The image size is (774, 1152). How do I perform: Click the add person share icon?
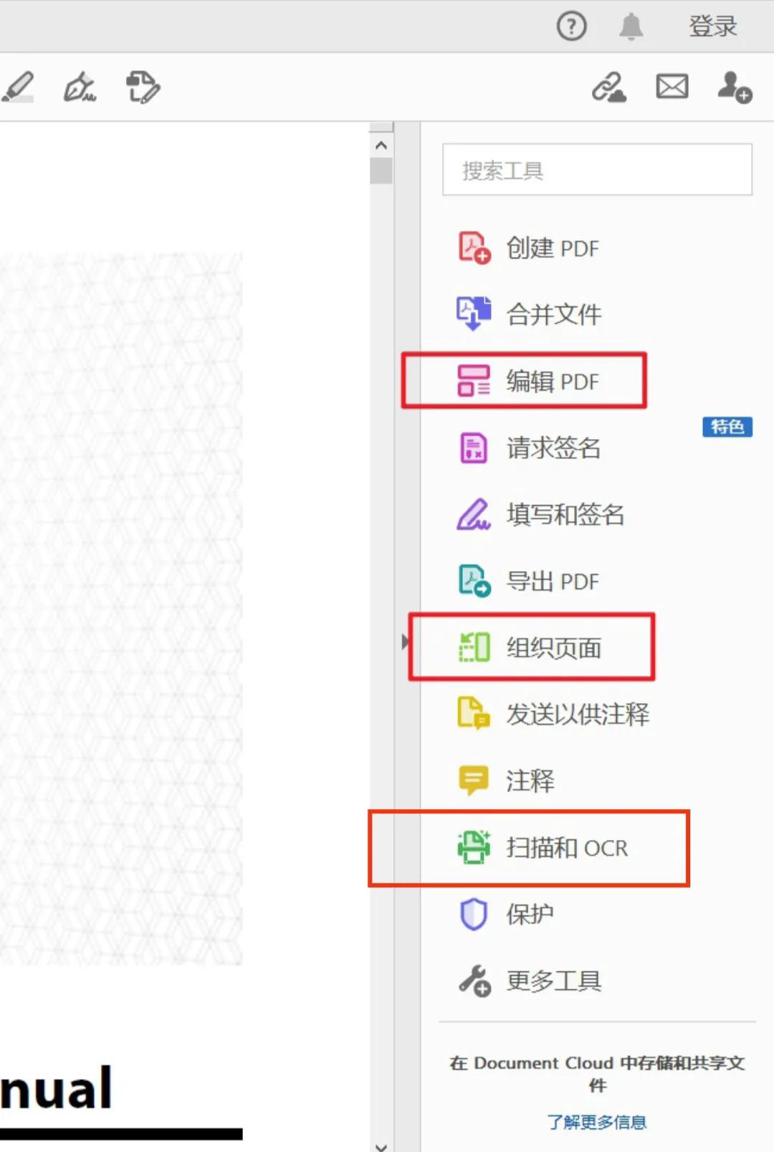click(735, 87)
